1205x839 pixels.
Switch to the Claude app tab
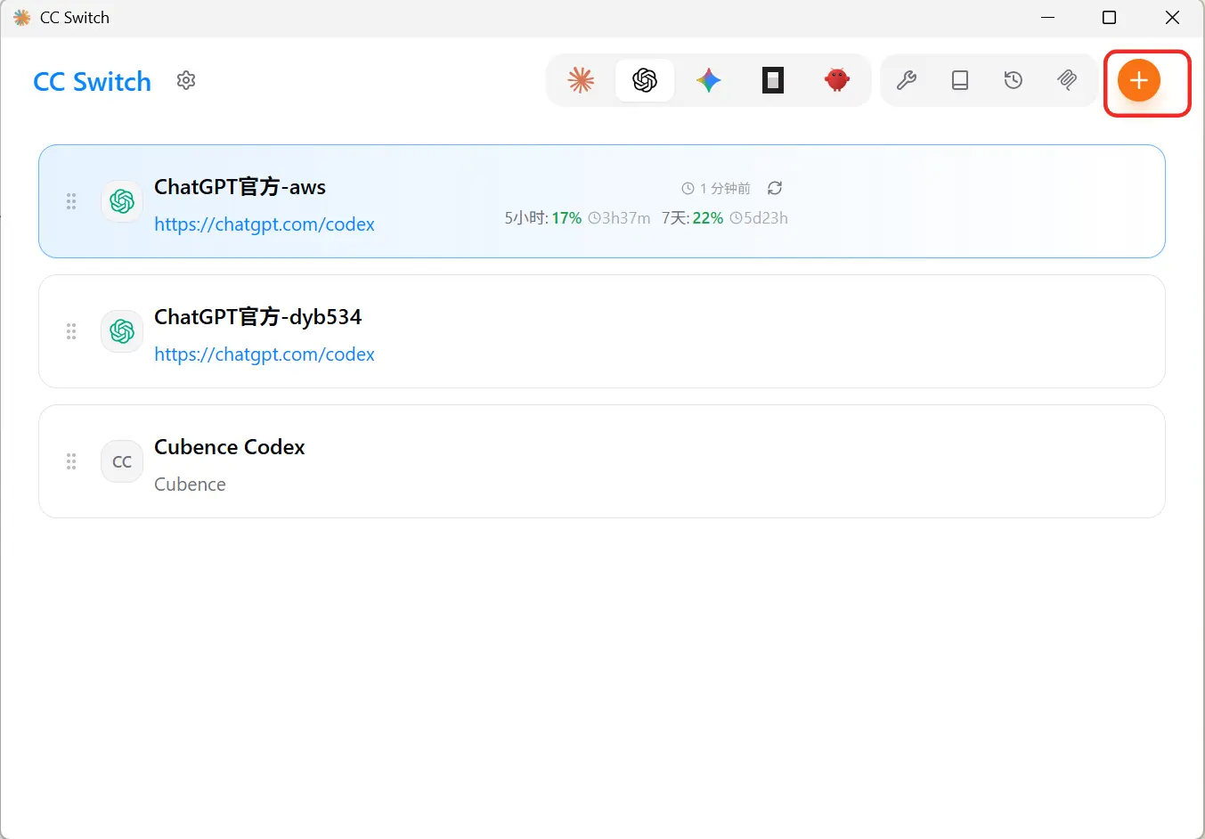click(x=581, y=80)
